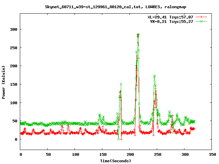Click the 200 tick label on the power axis

click(x=14, y=66)
